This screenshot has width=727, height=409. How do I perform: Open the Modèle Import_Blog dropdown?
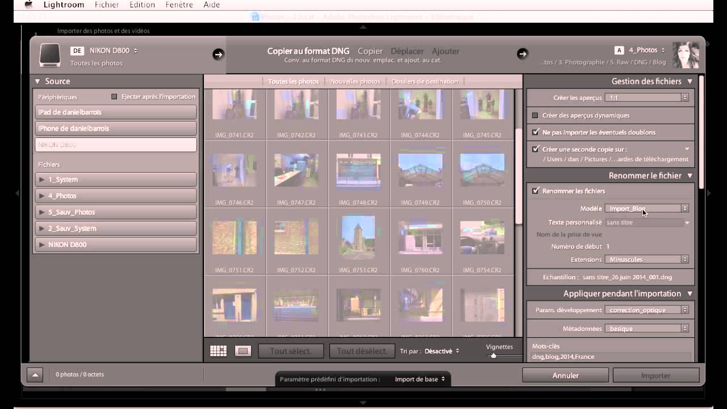pyautogui.click(x=647, y=208)
